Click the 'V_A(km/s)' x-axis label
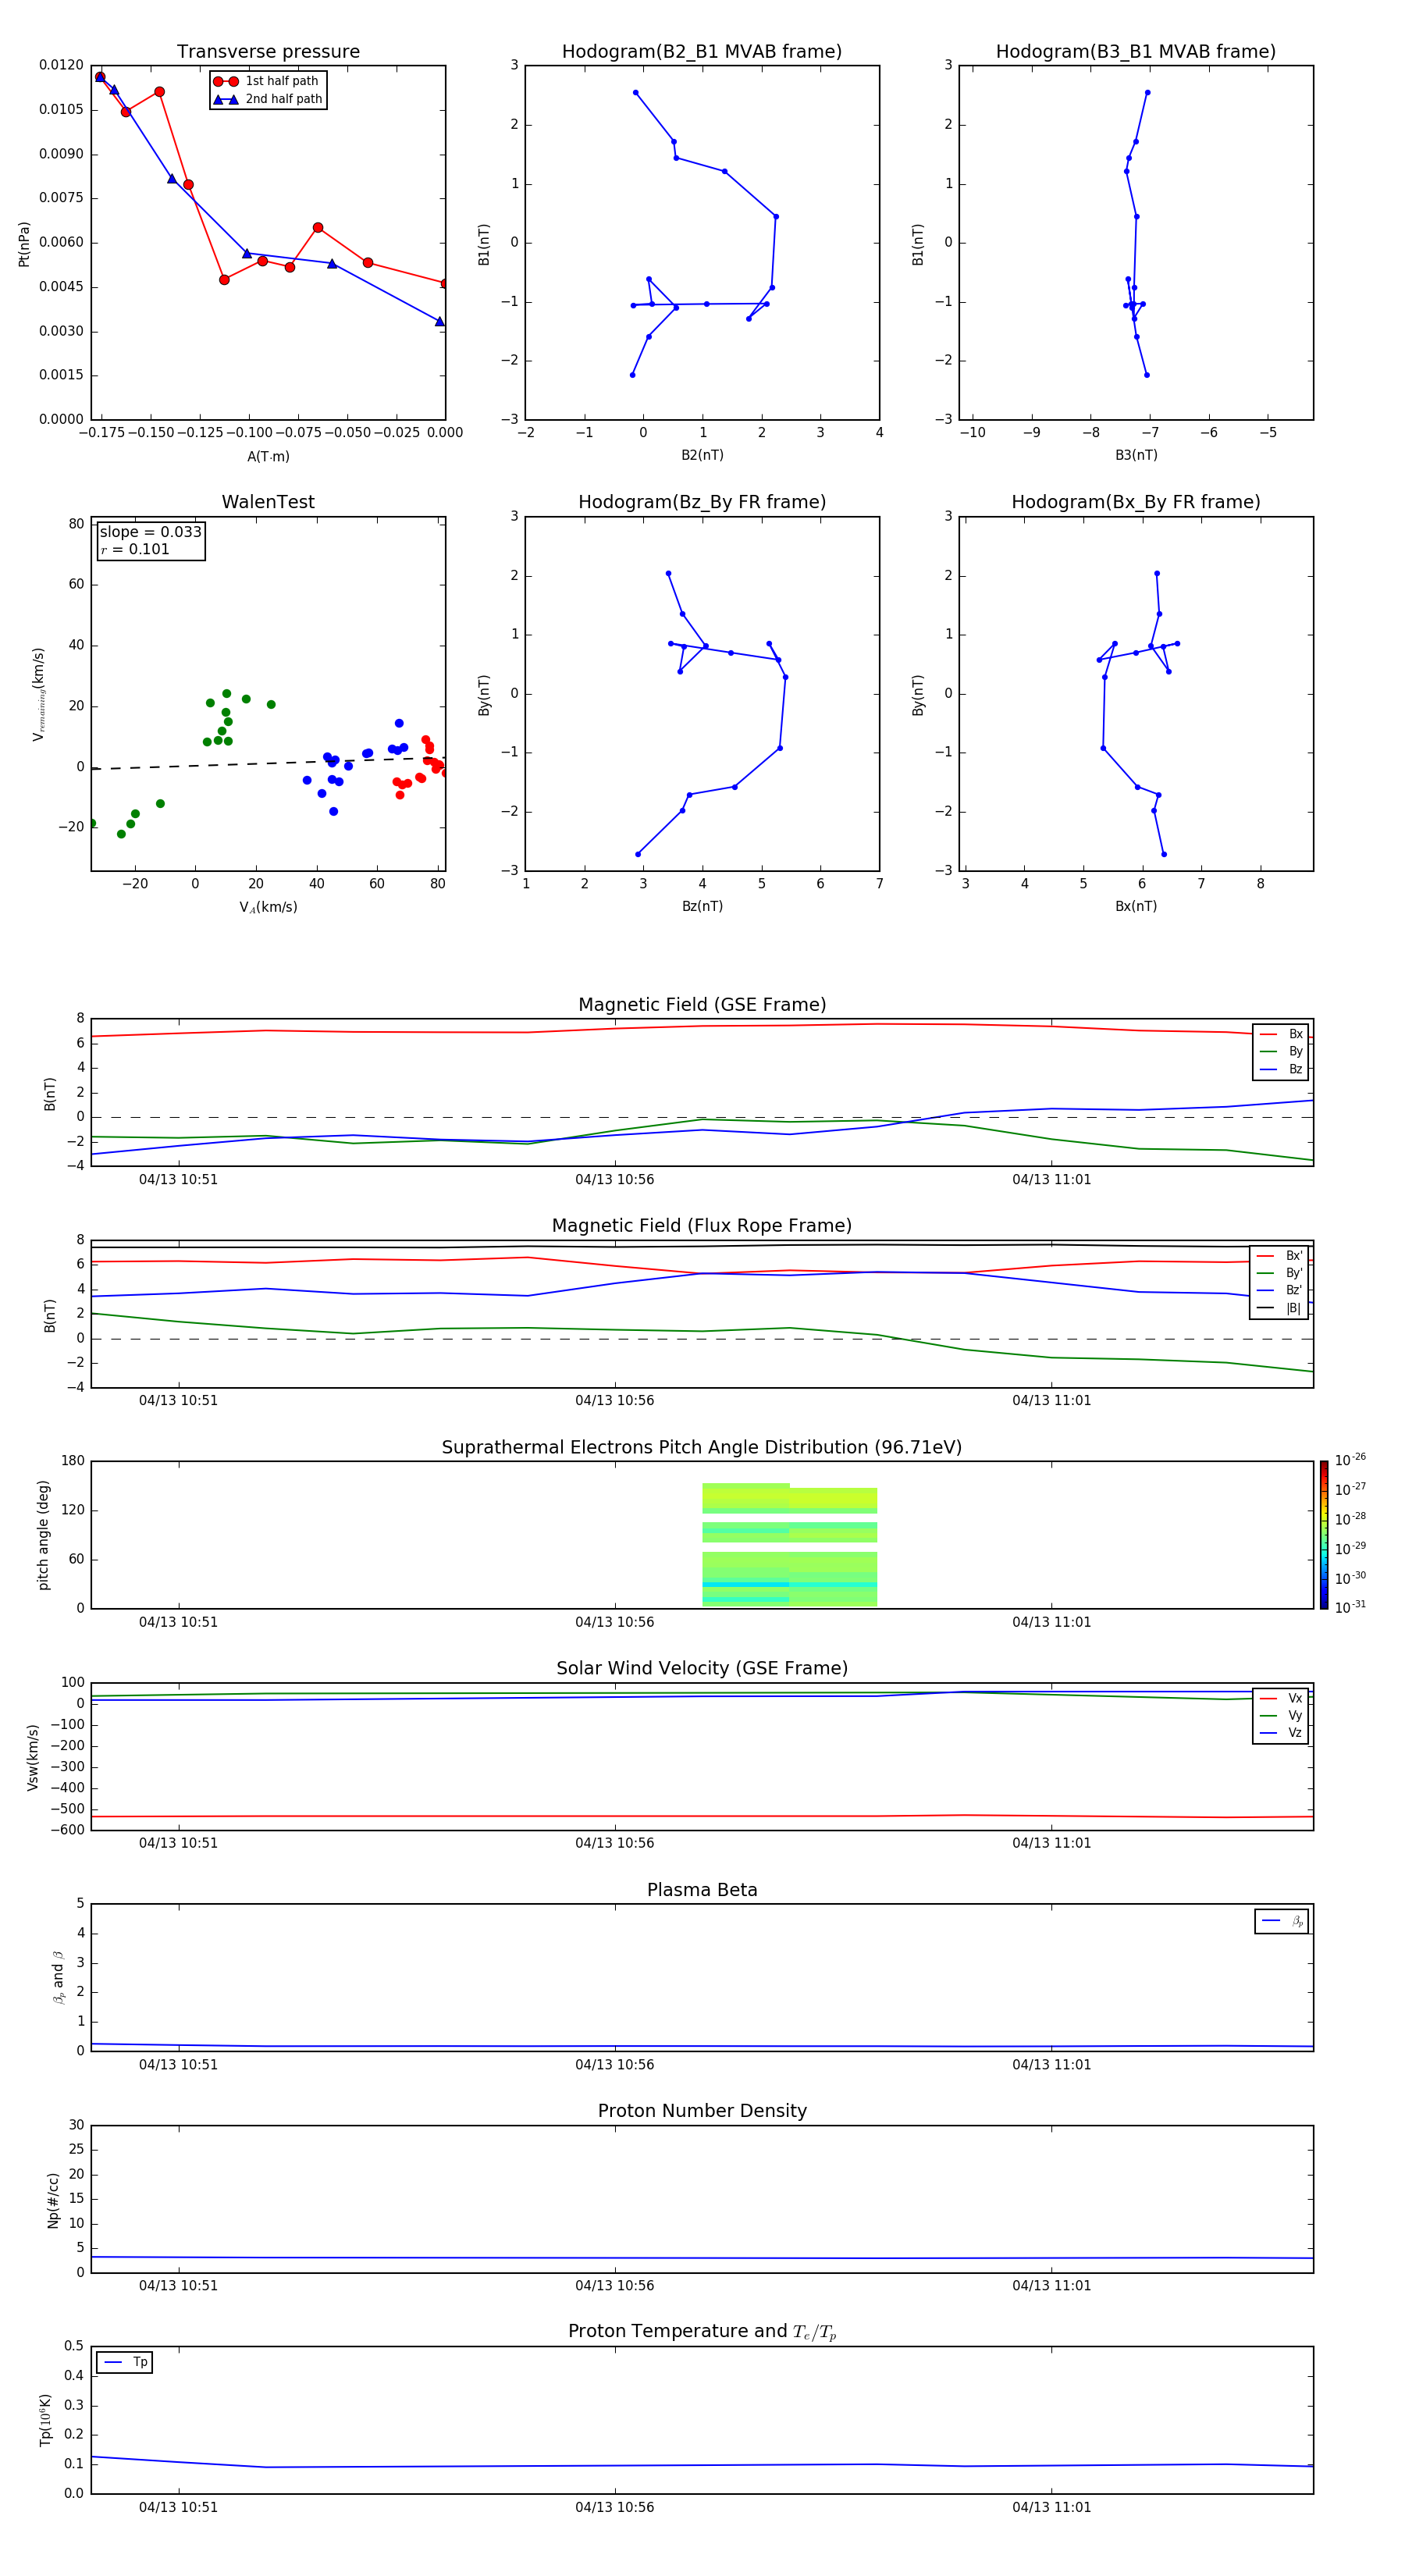 [268, 907]
